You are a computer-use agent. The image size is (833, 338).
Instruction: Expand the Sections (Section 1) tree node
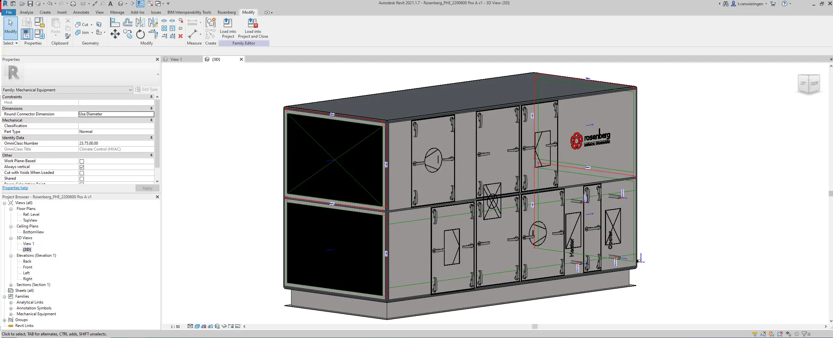pos(11,285)
